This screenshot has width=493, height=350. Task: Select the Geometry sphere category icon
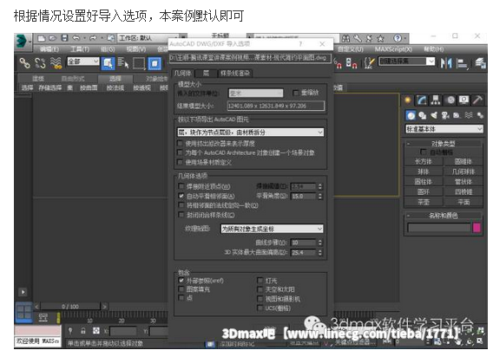pos(411,115)
